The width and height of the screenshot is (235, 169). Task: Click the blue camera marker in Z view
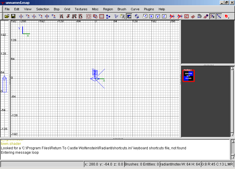coord(4,84)
